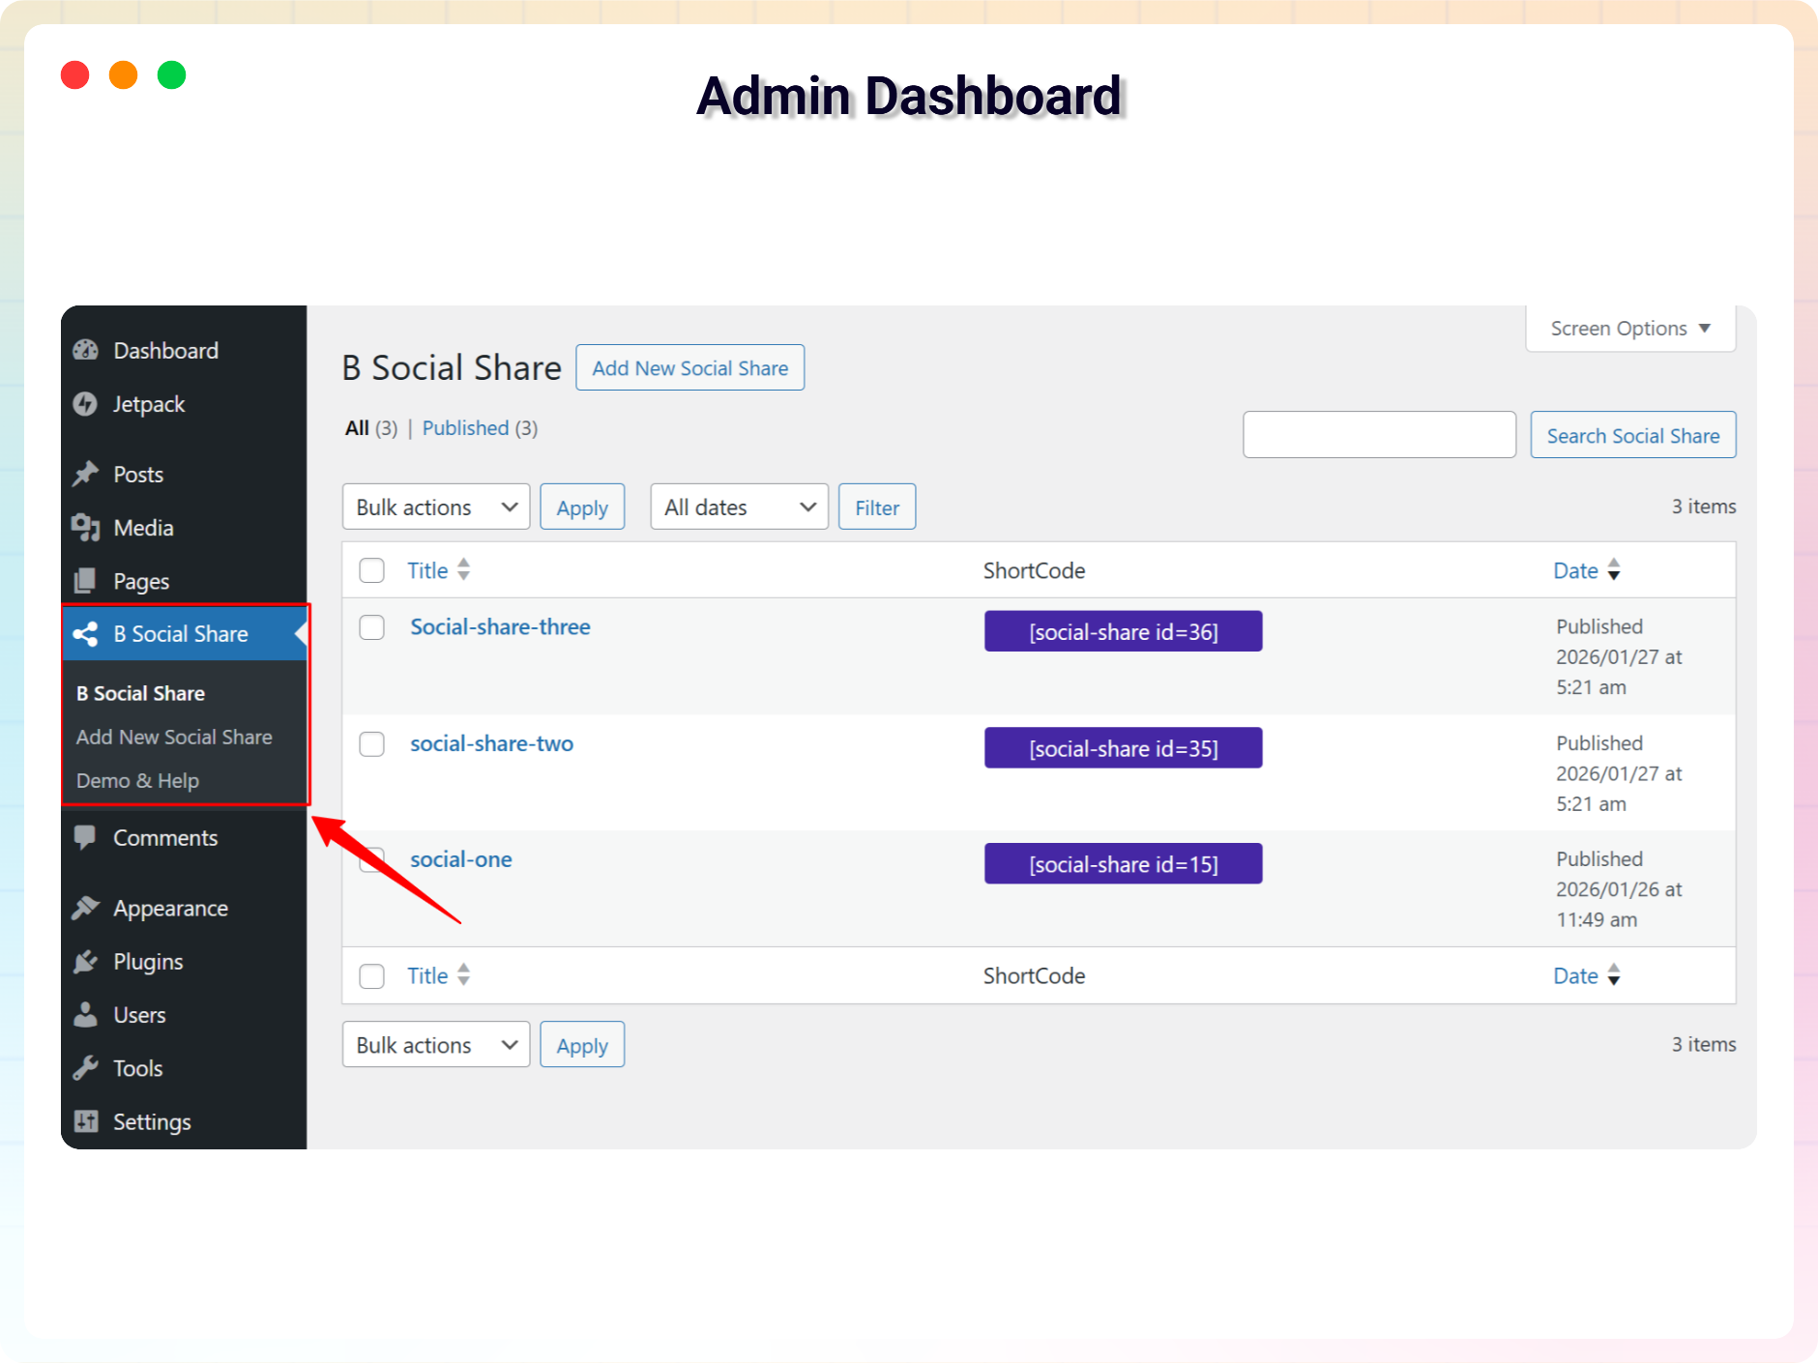Focus the social share search field
This screenshot has height=1363, width=1818.
coord(1379,435)
